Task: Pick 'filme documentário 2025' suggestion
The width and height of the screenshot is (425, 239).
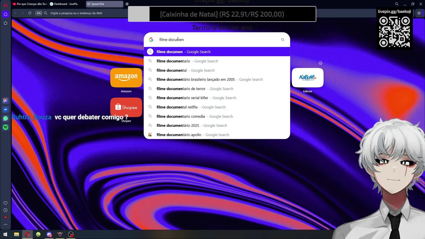Action: (x=217, y=125)
